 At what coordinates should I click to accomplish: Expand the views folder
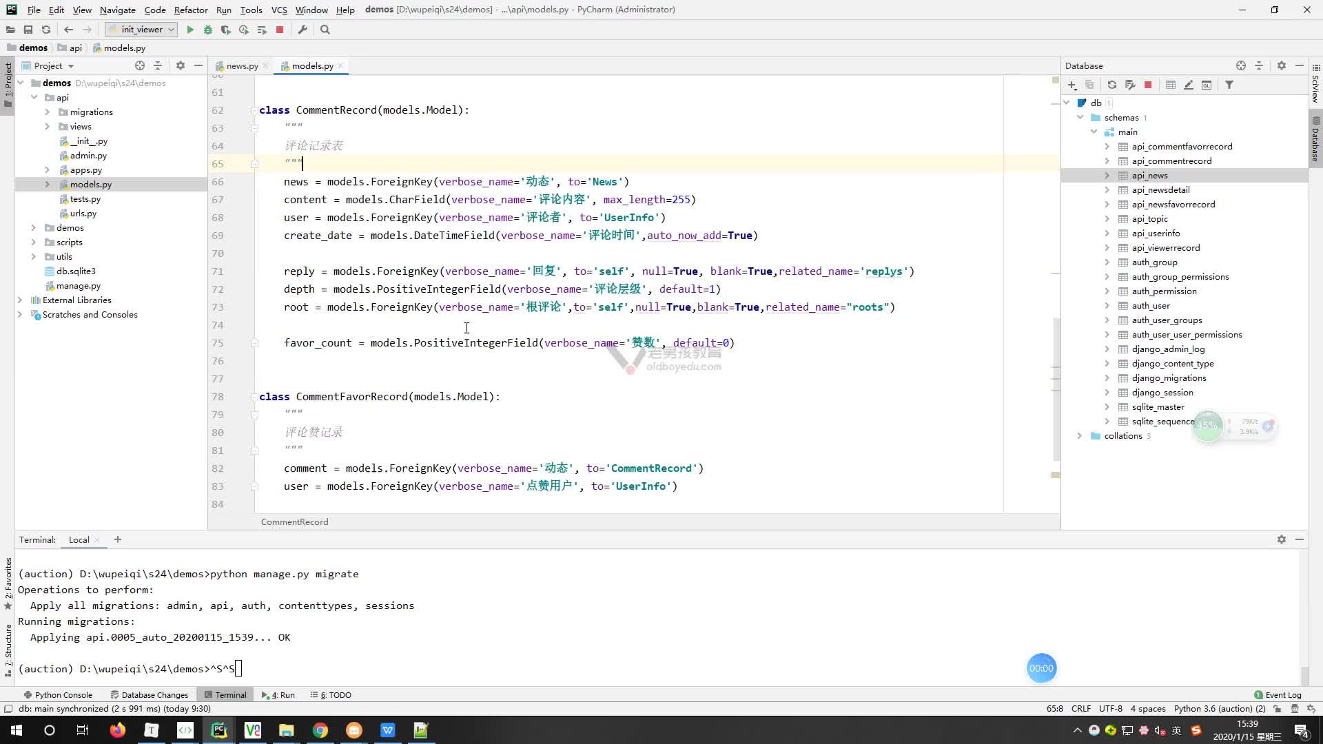pyautogui.click(x=48, y=126)
